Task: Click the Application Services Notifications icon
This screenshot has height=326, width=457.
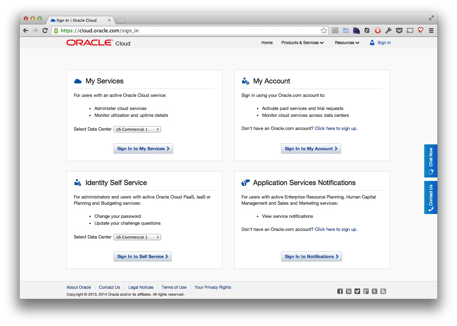Action: click(246, 183)
